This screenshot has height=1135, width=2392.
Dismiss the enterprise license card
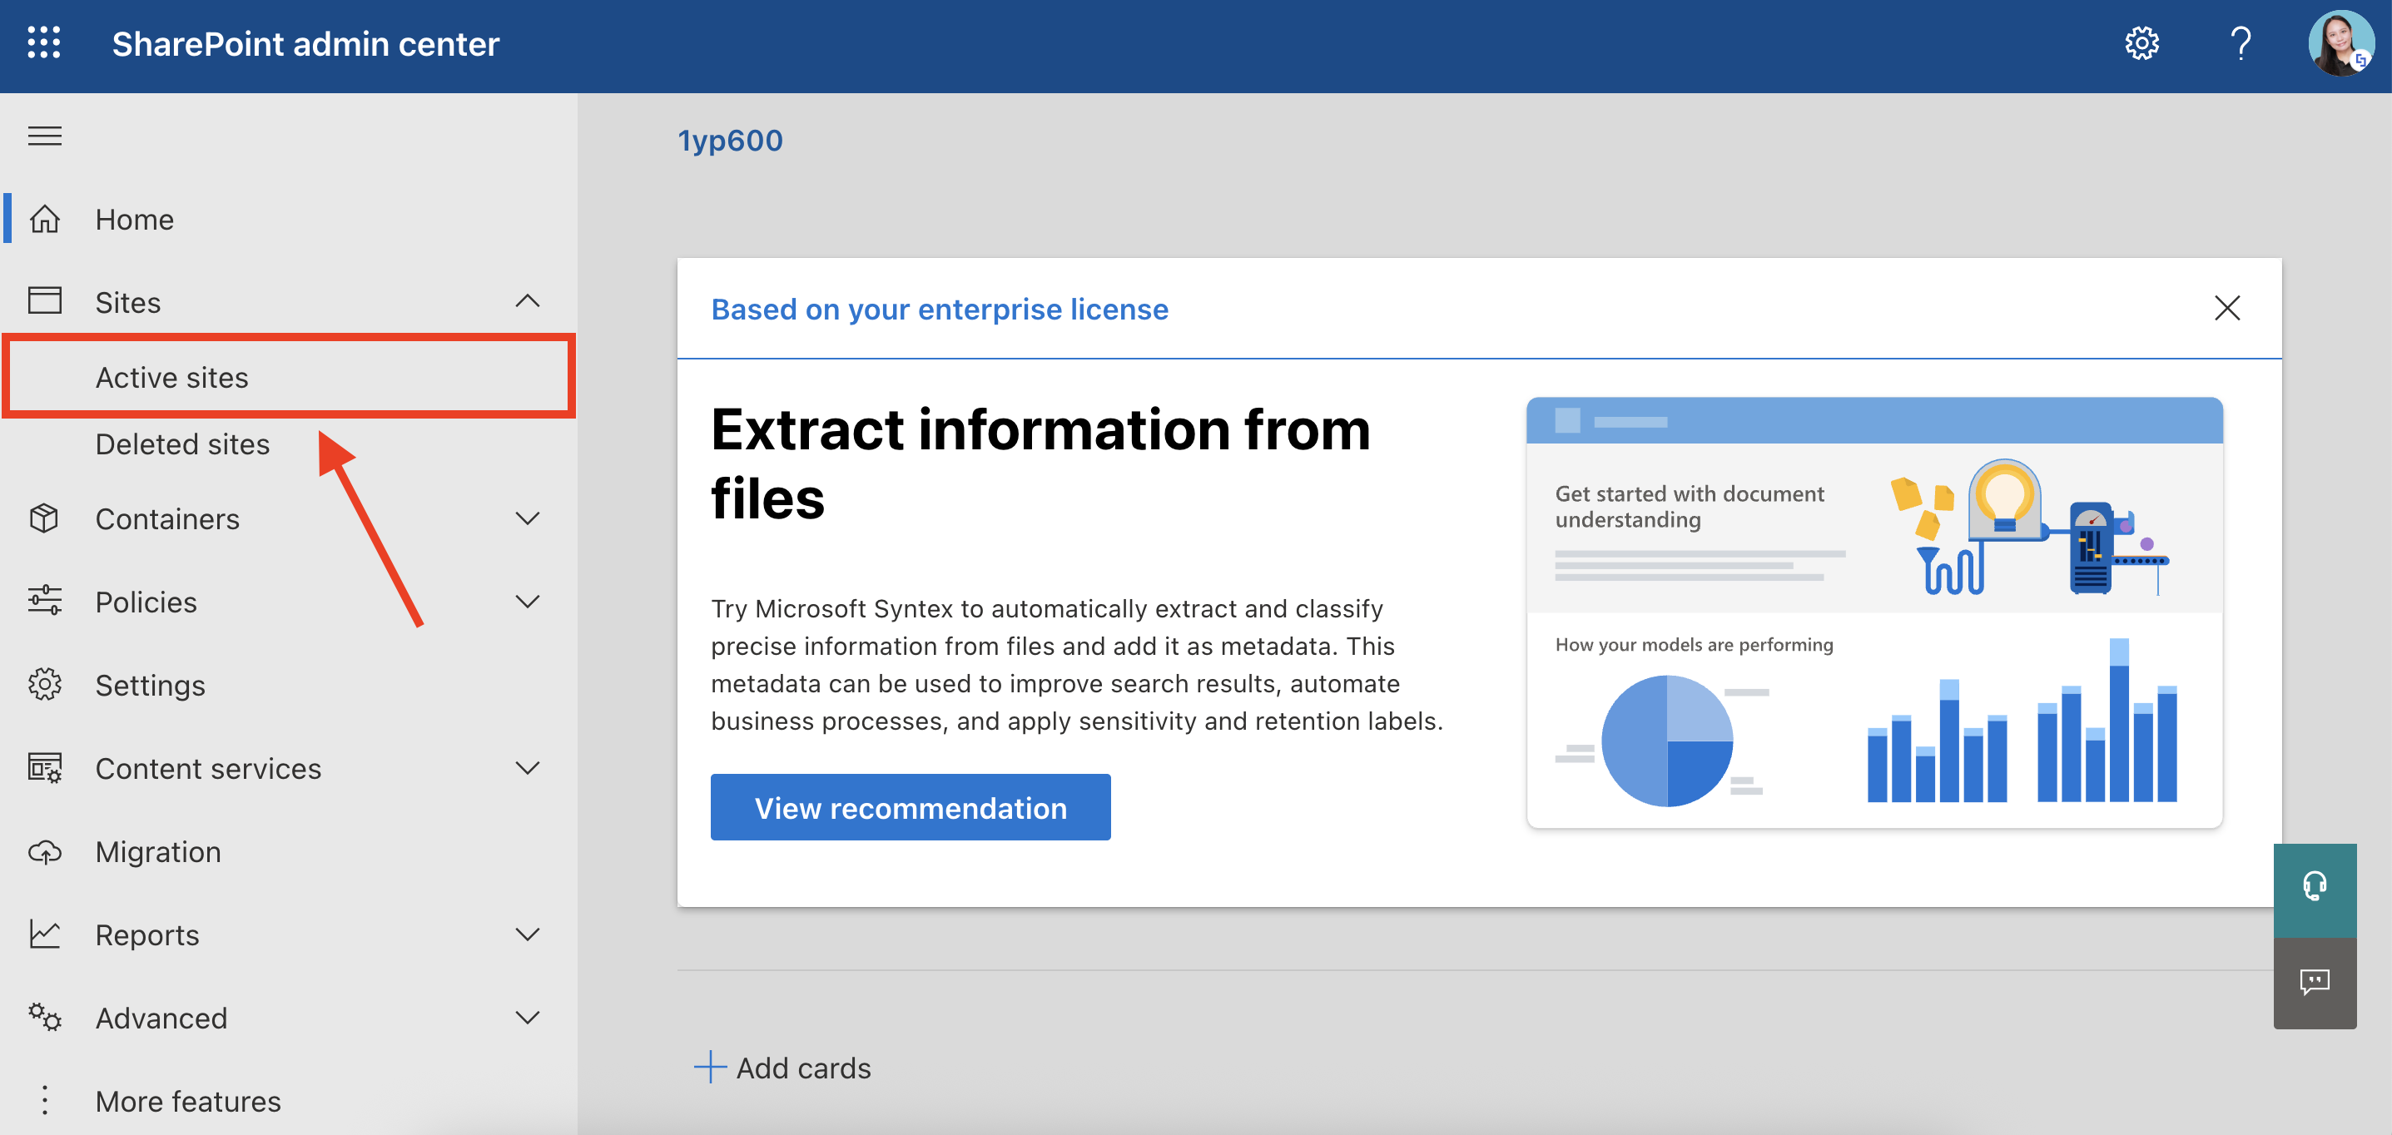click(2228, 309)
